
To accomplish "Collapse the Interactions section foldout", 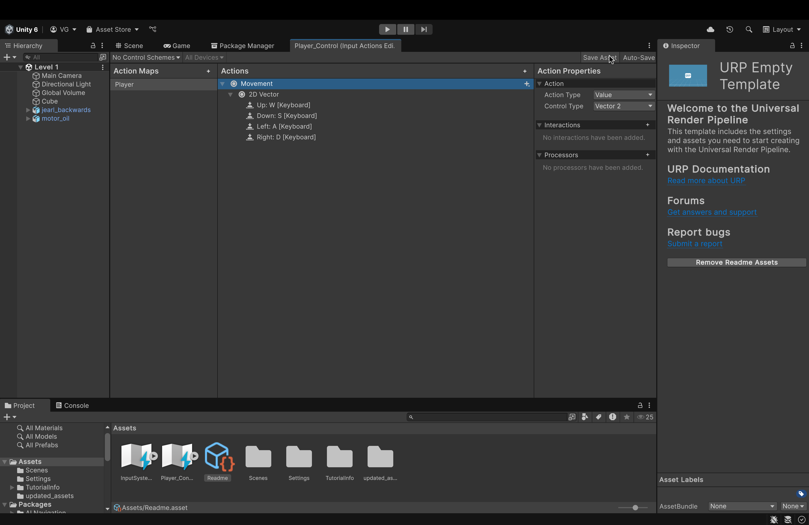I will pyautogui.click(x=539, y=125).
